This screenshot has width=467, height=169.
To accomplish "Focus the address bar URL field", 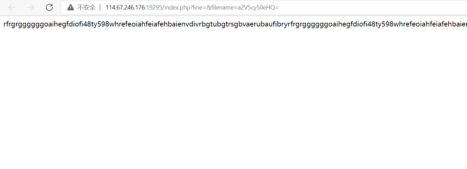I will (x=264, y=7).
